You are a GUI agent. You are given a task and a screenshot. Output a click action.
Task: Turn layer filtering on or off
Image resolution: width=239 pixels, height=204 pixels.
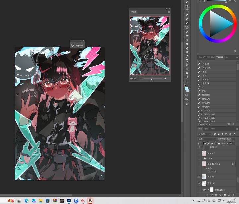coord(235,134)
